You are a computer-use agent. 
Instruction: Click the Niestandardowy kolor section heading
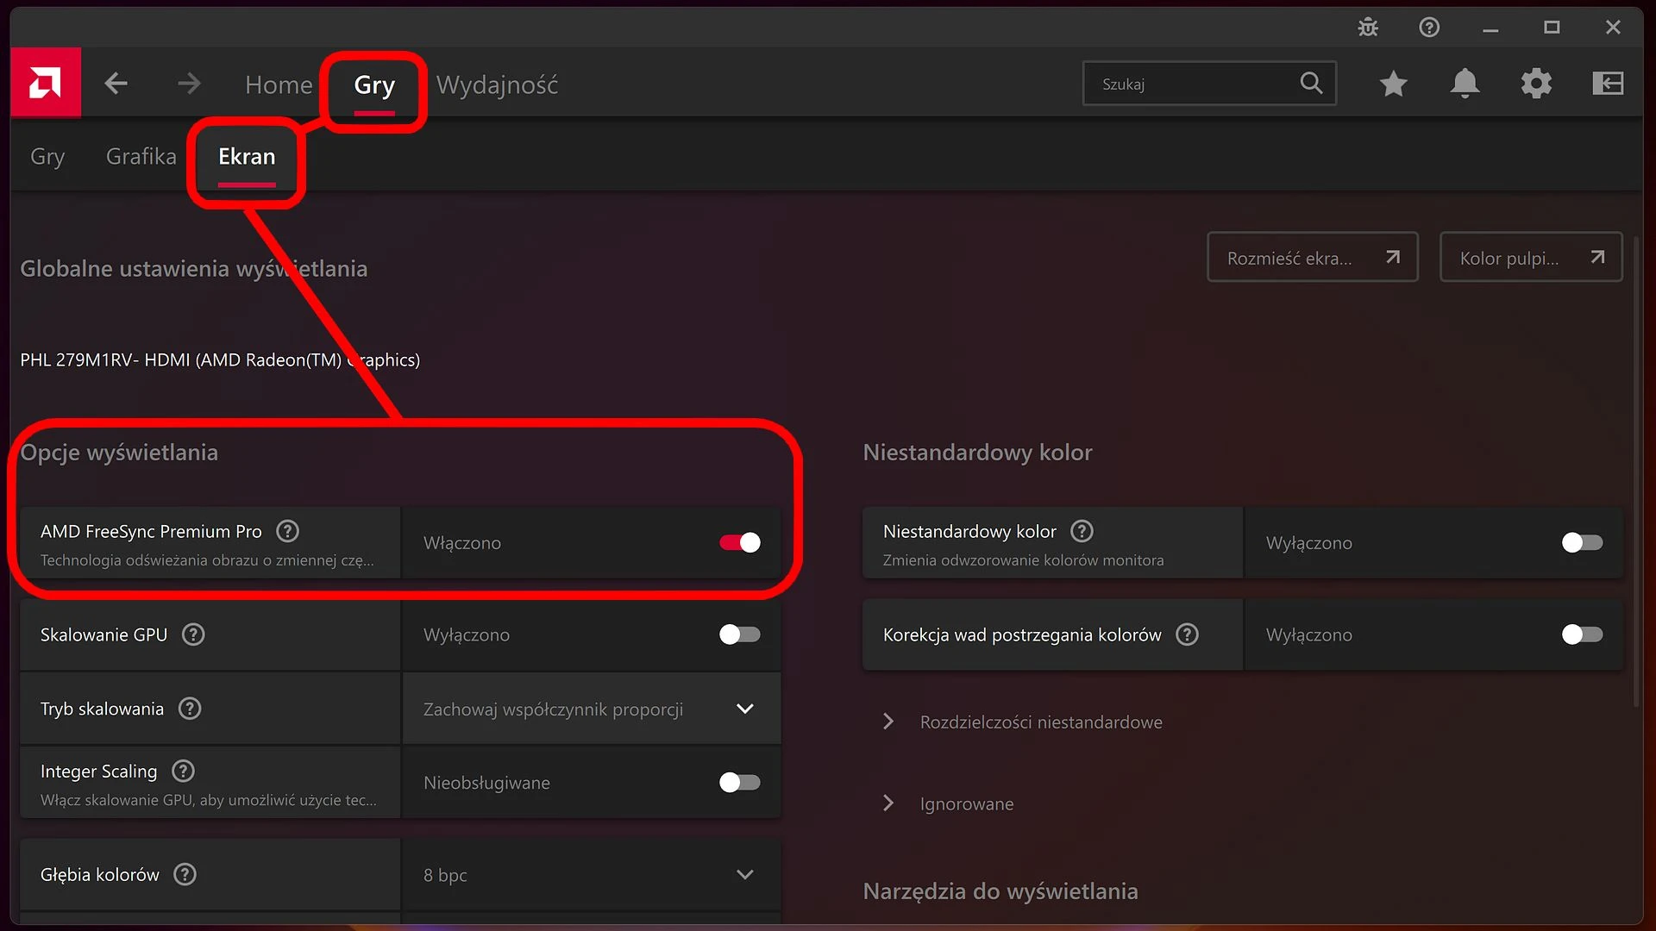(977, 452)
